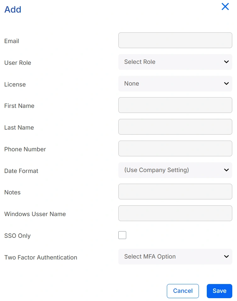Click the Two Factor Authentication chevron arrow
The image size is (237, 301).
[x=226, y=256]
